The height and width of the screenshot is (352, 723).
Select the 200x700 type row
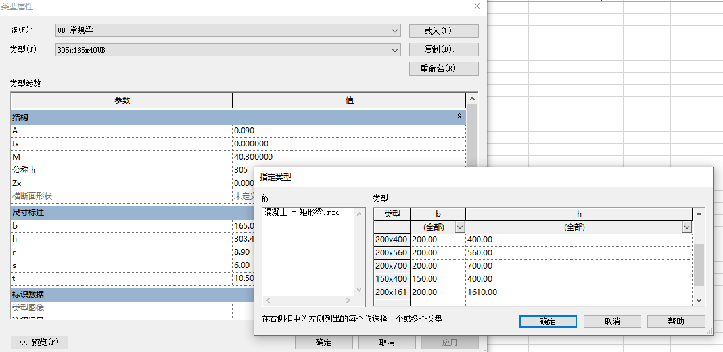click(392, 266)
